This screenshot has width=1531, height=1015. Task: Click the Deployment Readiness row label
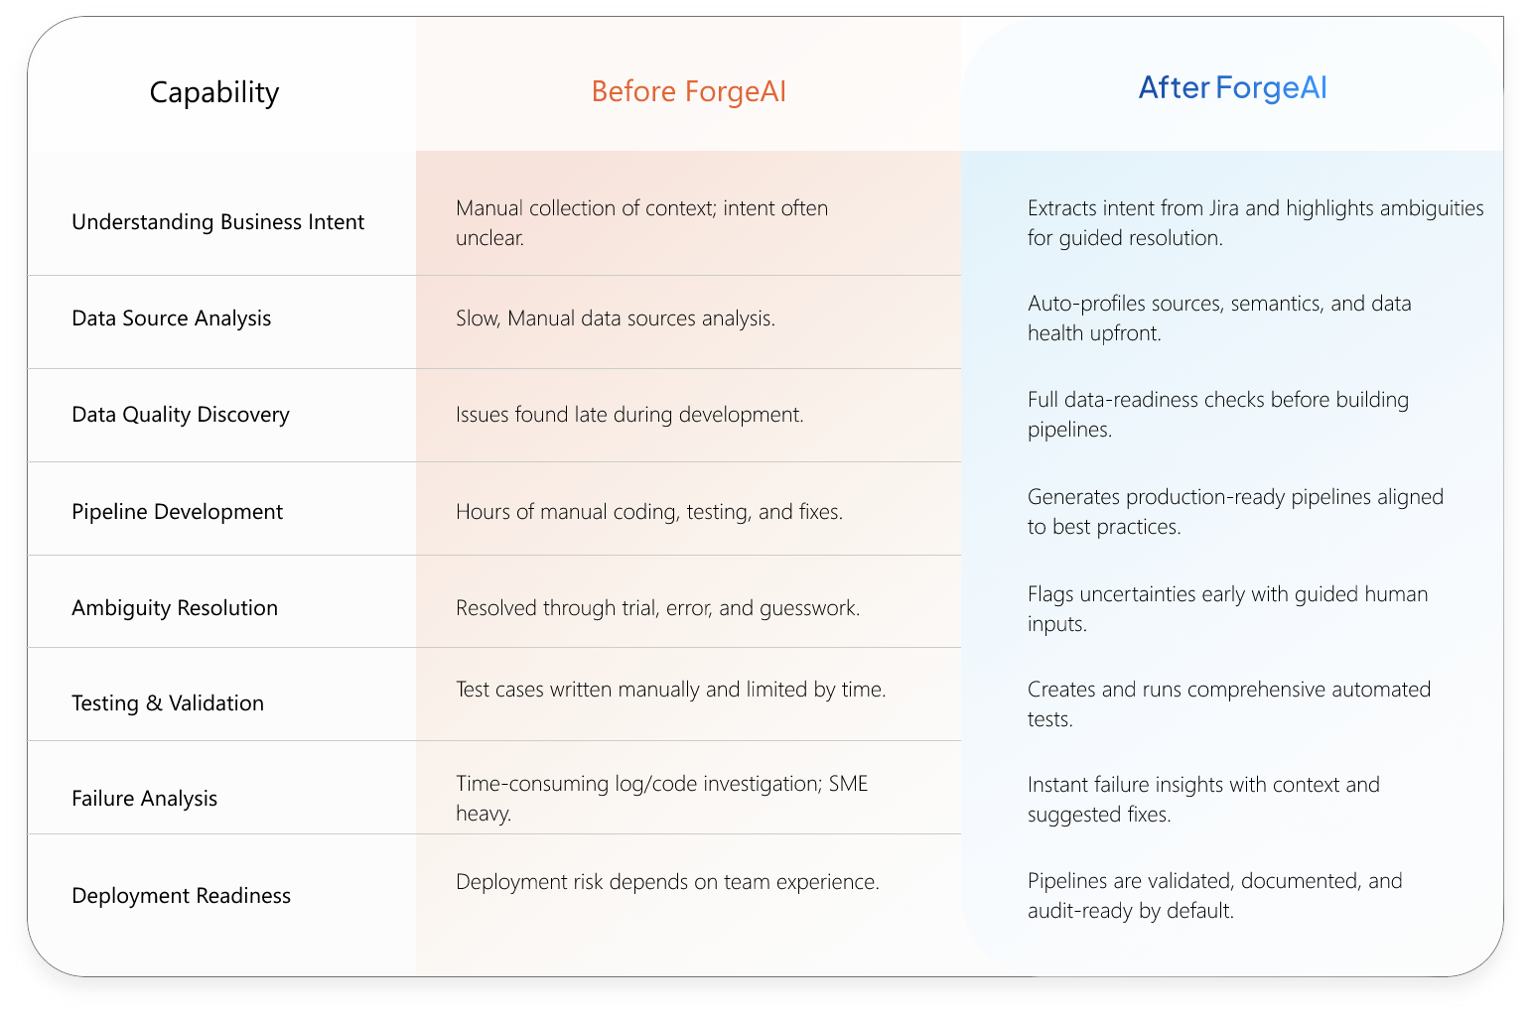(x=181, y=896)
